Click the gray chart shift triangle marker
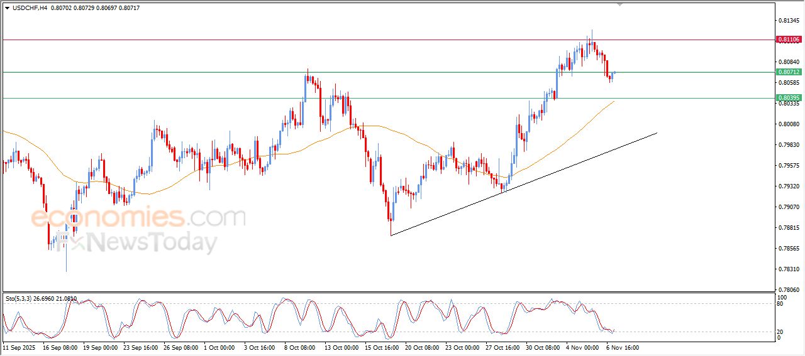Image resolution: width=805 pixels, height=356 pixels. pos(619,4)
